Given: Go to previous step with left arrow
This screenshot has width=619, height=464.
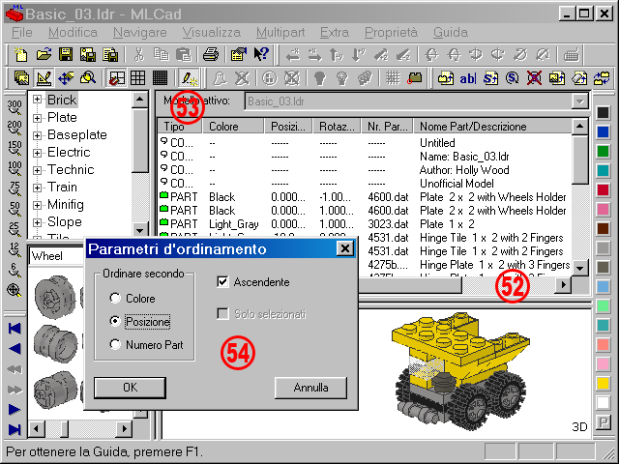Looking at the screenshot, I should point(15,349).
